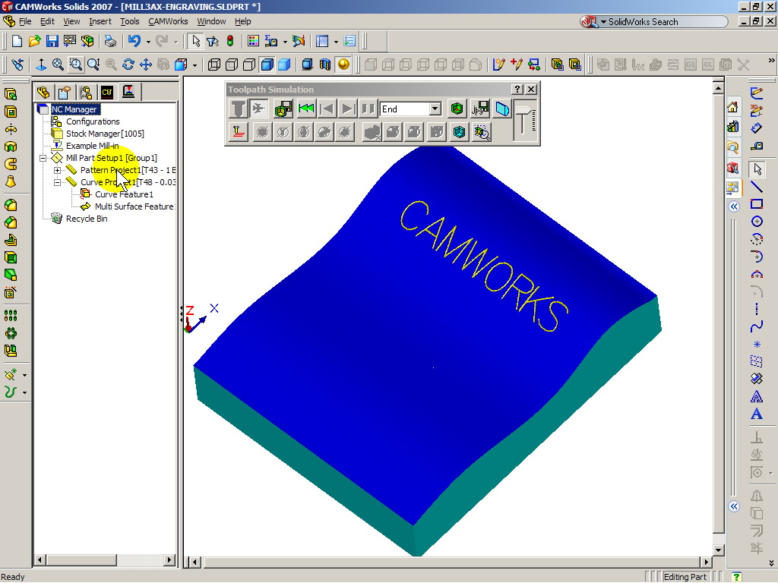
Task: Switch to the FeatureManager design tree tab
Action: click(43, 92)
